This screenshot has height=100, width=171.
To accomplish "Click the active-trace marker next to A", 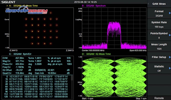I will coord(7,6).
